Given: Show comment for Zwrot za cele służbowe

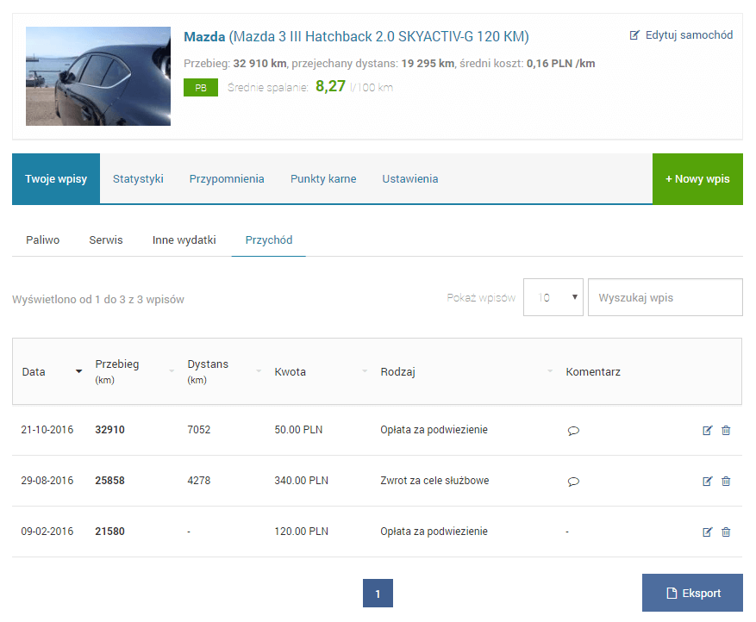Looking at the screenshot, I should tap(573, 482).
